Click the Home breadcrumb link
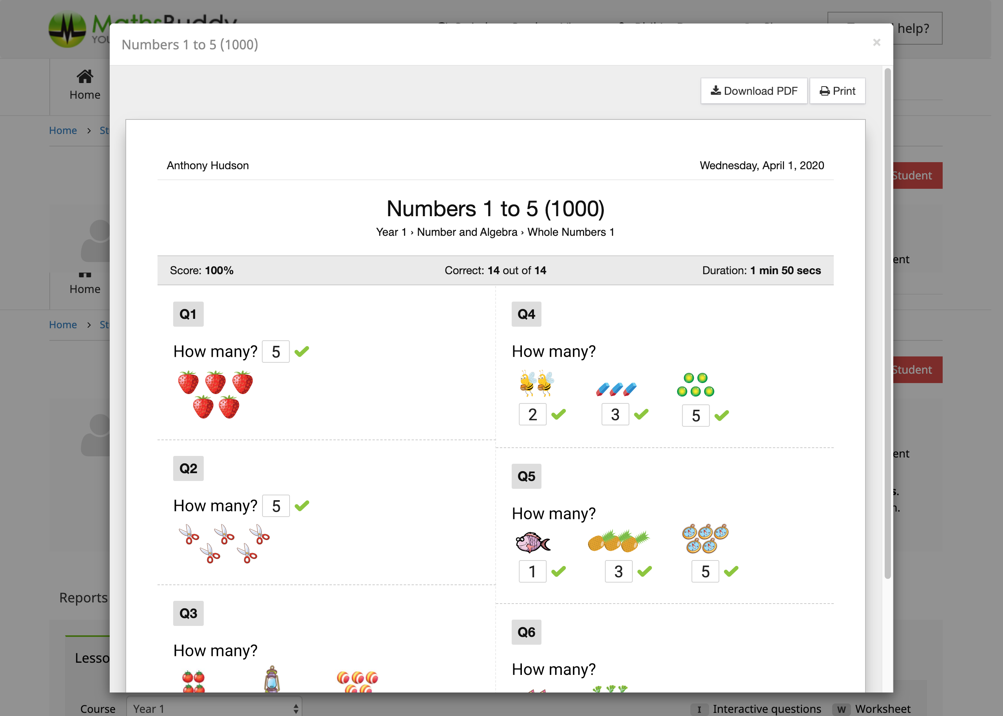Viewport: 1003px width, 716px height. [x=63, y=130]
